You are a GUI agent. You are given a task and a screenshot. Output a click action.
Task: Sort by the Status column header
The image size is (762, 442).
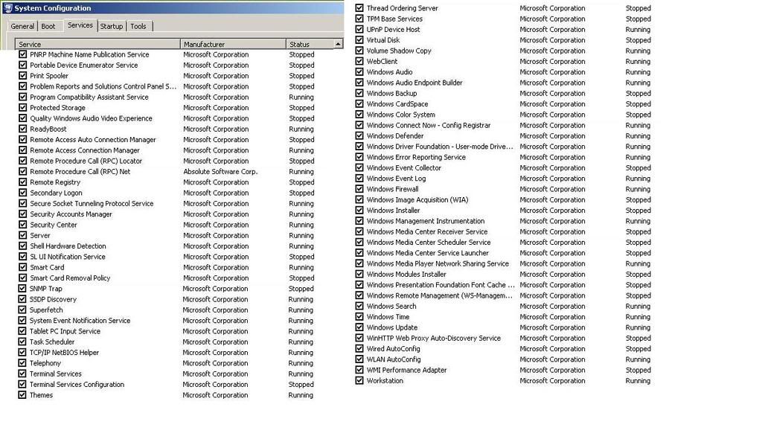tap(309, 44)
